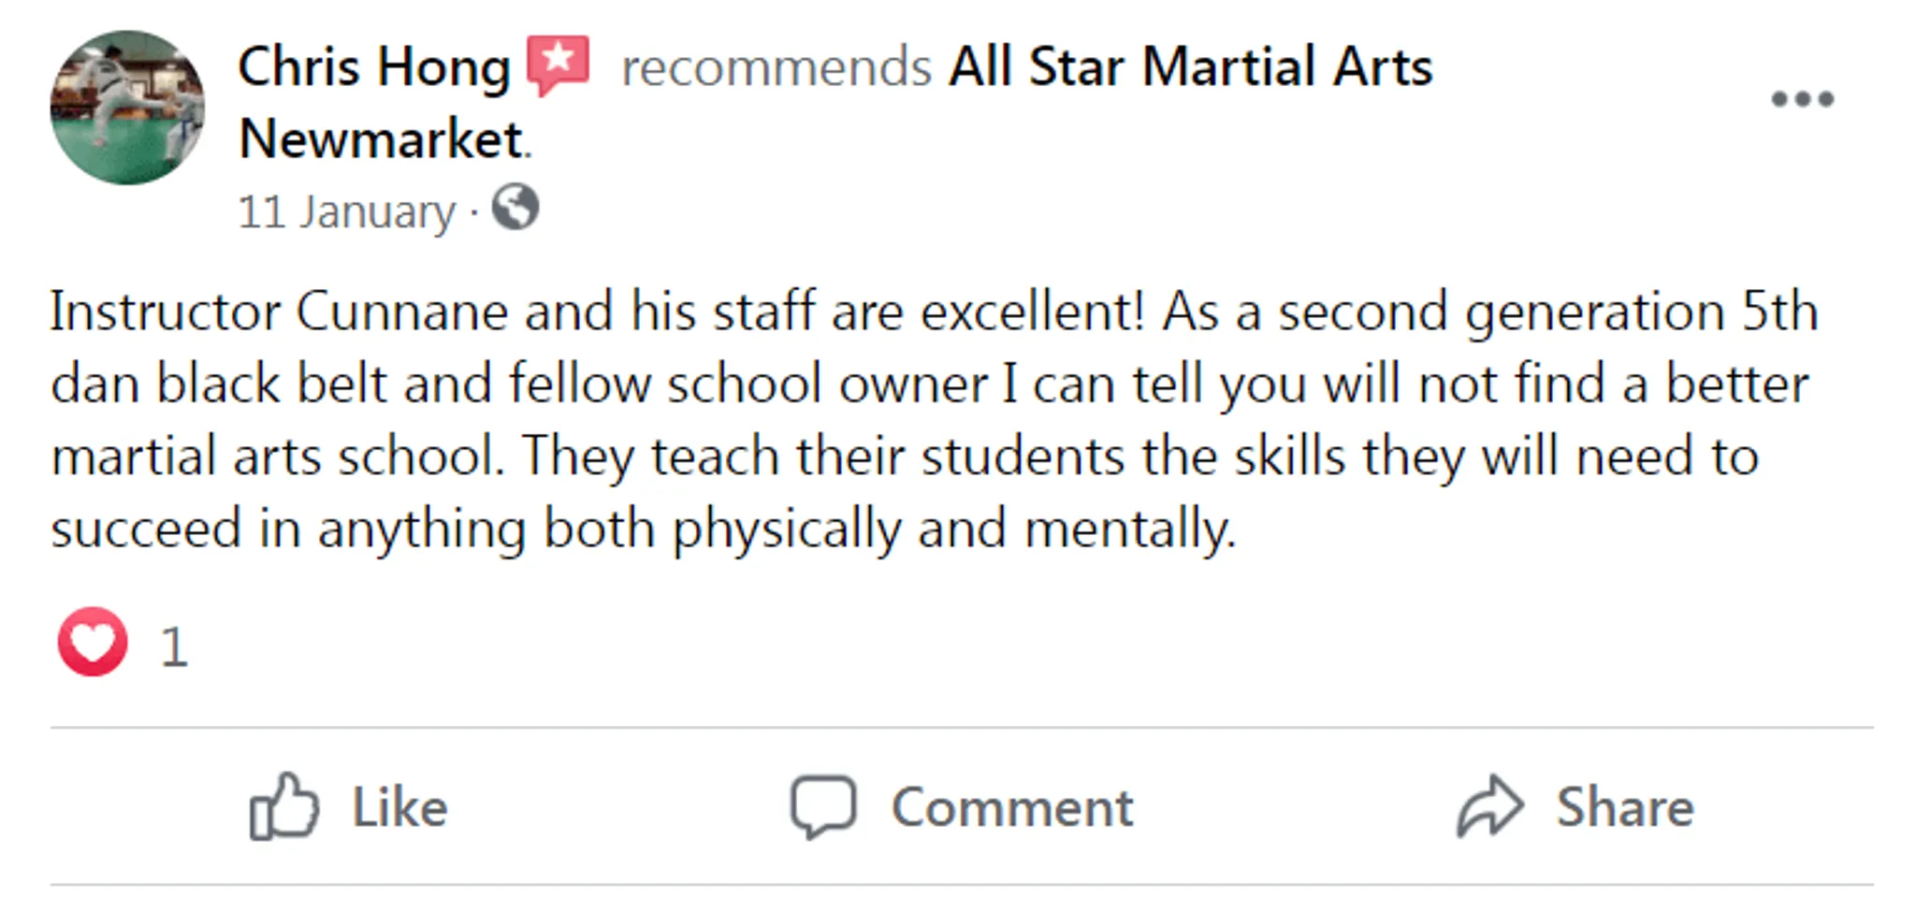
Task: Click the word recommends in the header
Action: pos(775,65)
